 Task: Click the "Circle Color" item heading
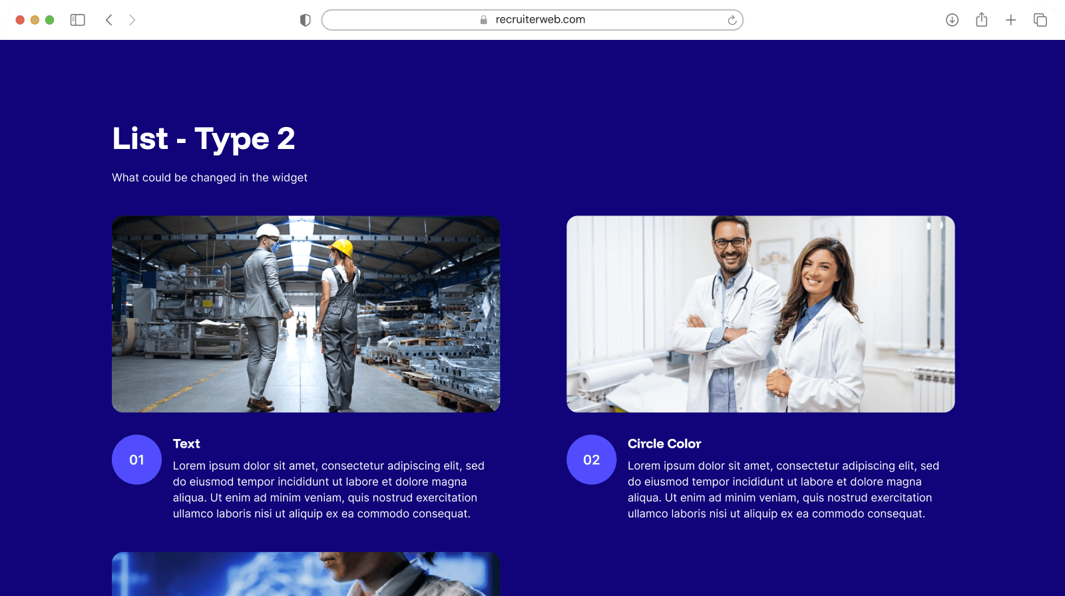(664, 444)
